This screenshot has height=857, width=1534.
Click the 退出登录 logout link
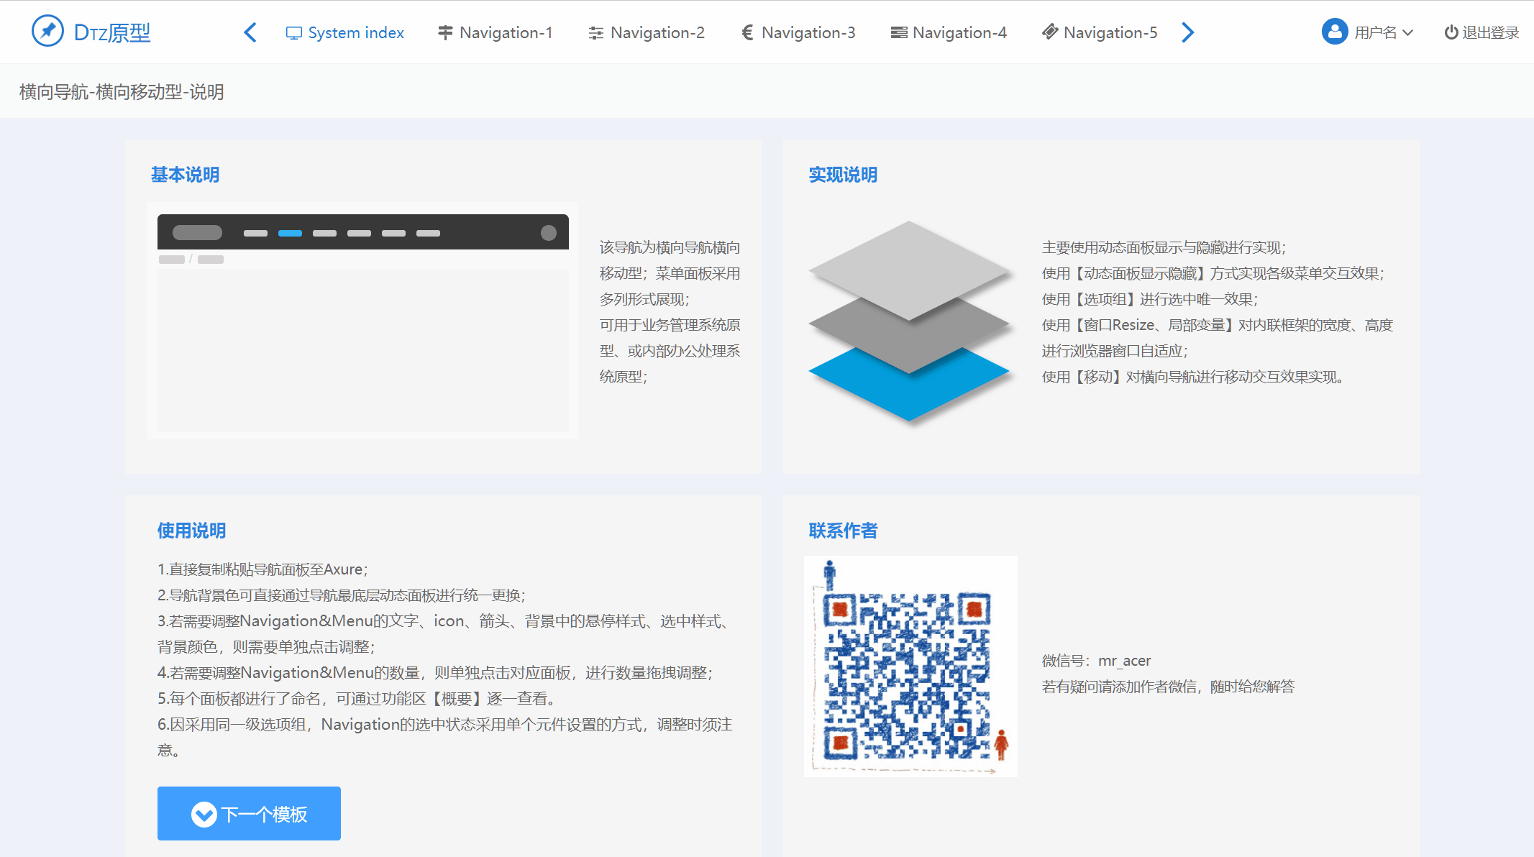click(1482, 32)
